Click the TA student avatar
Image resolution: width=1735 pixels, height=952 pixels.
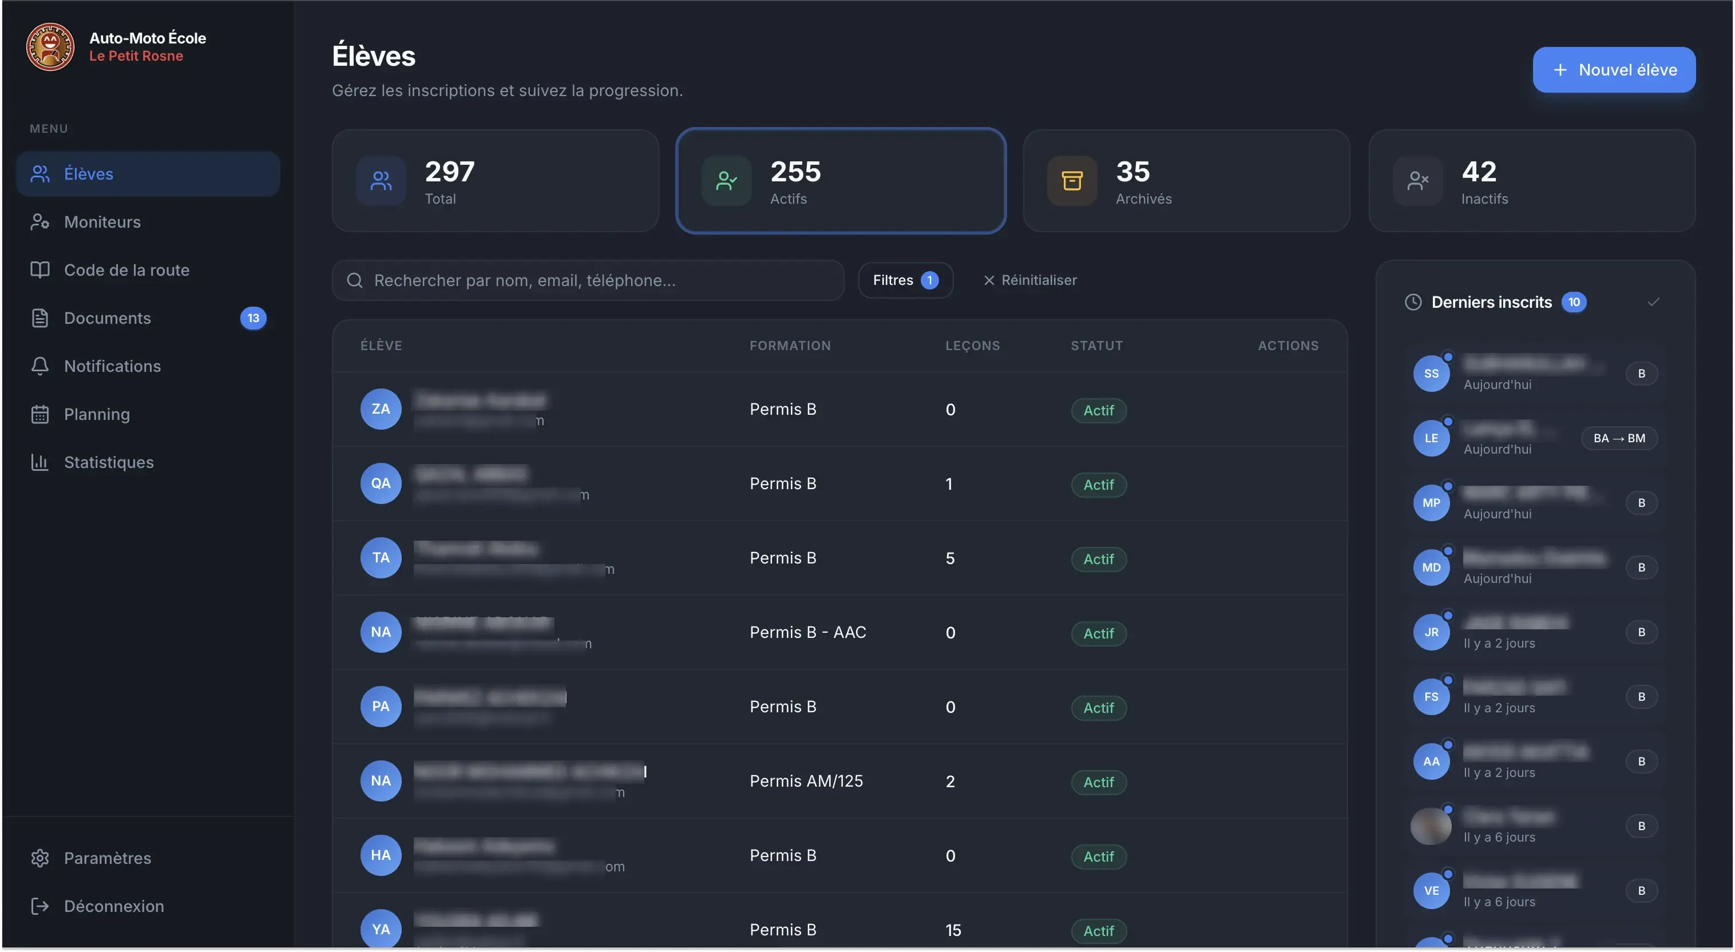(x=381, y=557)
